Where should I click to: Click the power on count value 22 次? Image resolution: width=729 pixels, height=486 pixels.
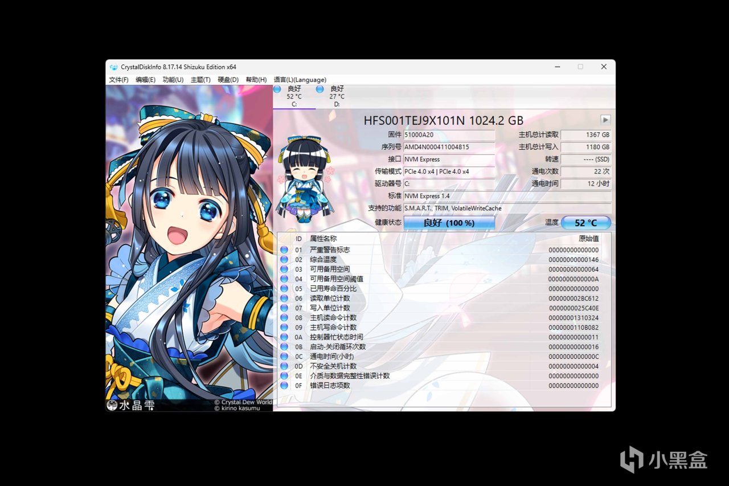click(x=585, y=171)
